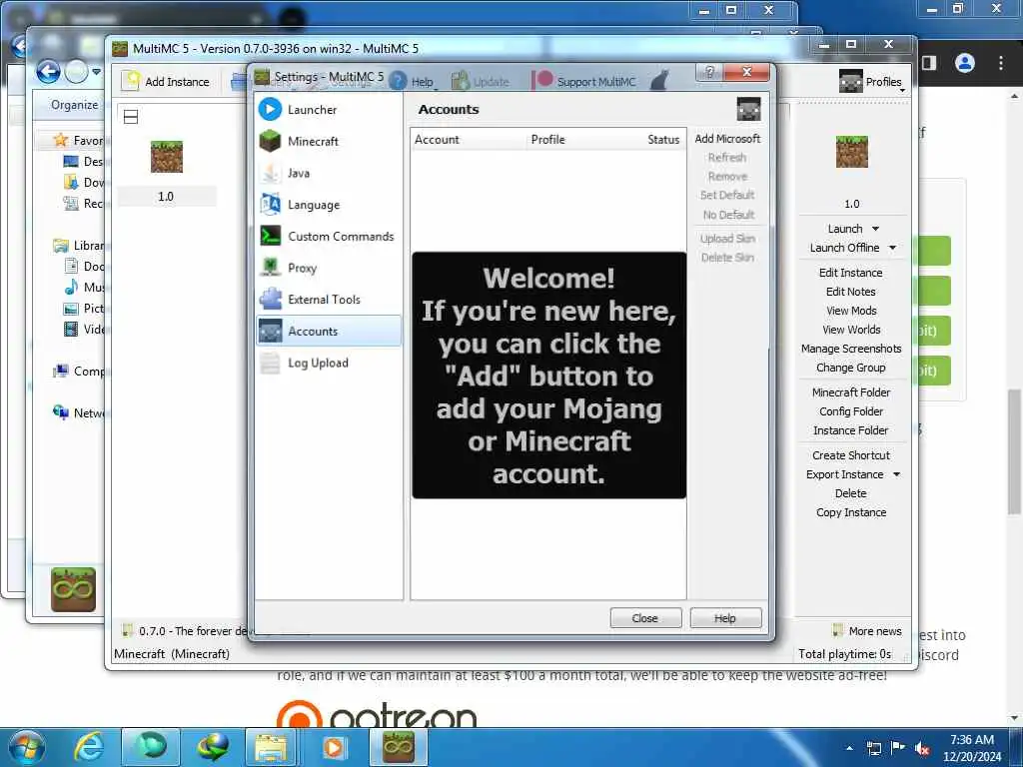Open the Proxy settings page
This screenshot has height=767, width=1023.
click(x=328, y=268)
